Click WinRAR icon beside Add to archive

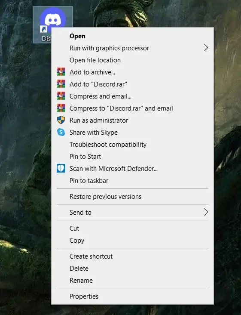click(61, 72)
